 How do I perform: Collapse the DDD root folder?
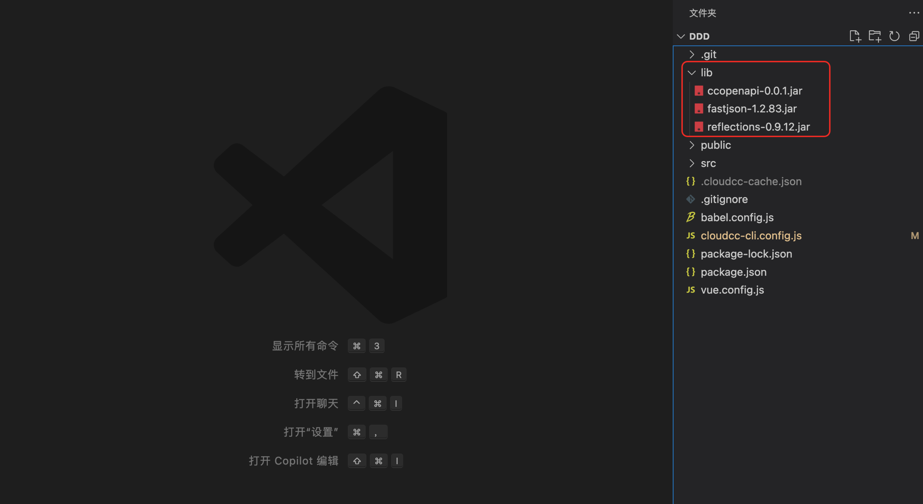[681, 36]
